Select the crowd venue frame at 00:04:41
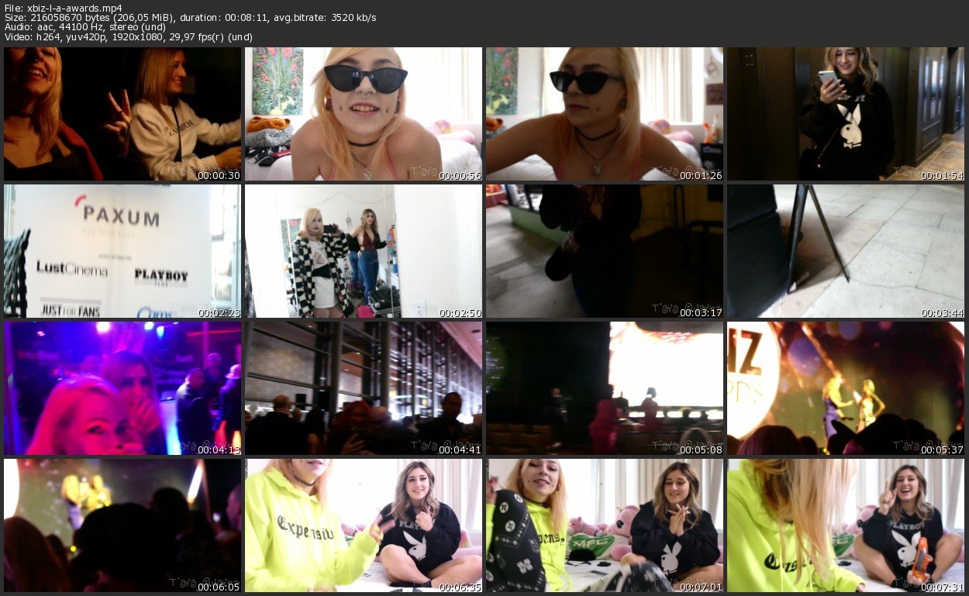 pyautogui.click(x=364, y=388)
